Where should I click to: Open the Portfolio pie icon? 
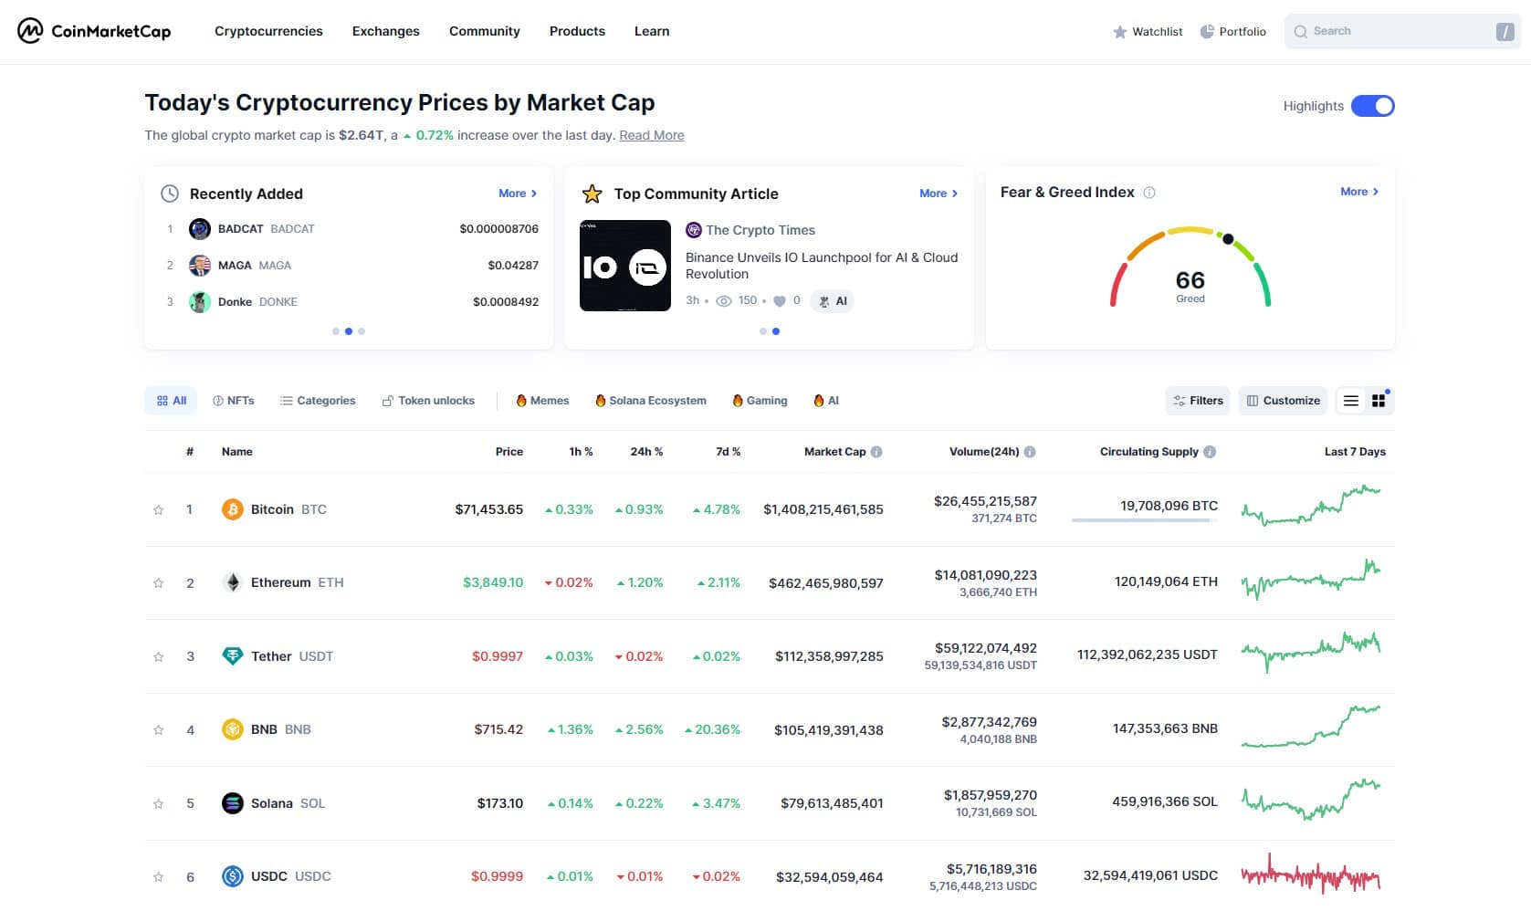[1207, 31]
